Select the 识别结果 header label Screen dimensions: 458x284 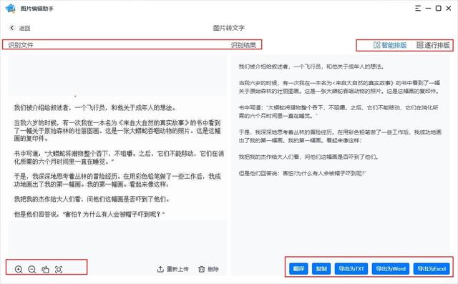[243, 45]
